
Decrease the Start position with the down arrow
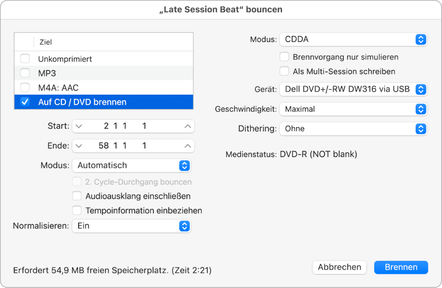[x=79, y=126]
